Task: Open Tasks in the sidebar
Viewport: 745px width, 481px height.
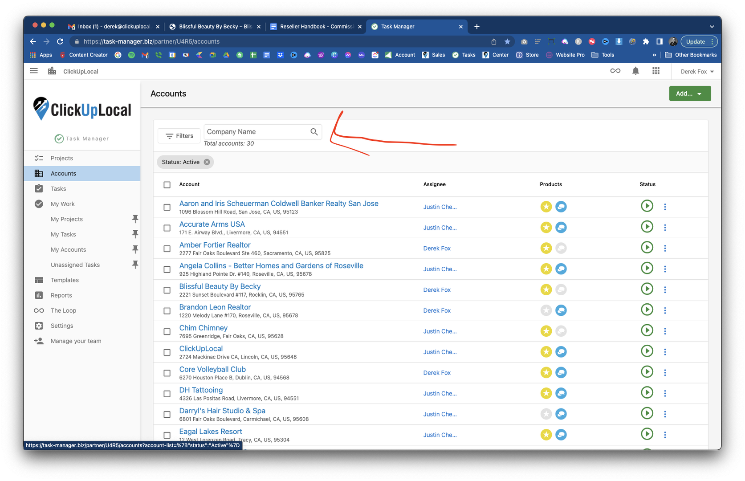Action: tap(82, 188)
